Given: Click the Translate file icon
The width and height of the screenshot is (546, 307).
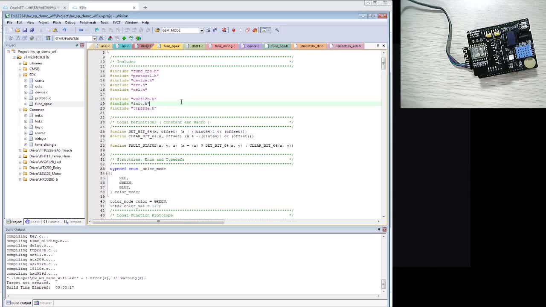Looking at the screenshot, I should pyautogui.click(x=11, y=38).
